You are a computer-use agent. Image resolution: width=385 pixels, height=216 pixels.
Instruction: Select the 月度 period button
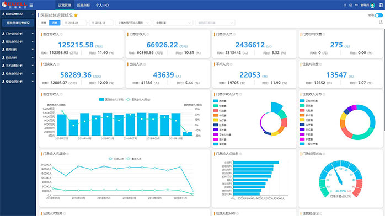coord(55,23)
